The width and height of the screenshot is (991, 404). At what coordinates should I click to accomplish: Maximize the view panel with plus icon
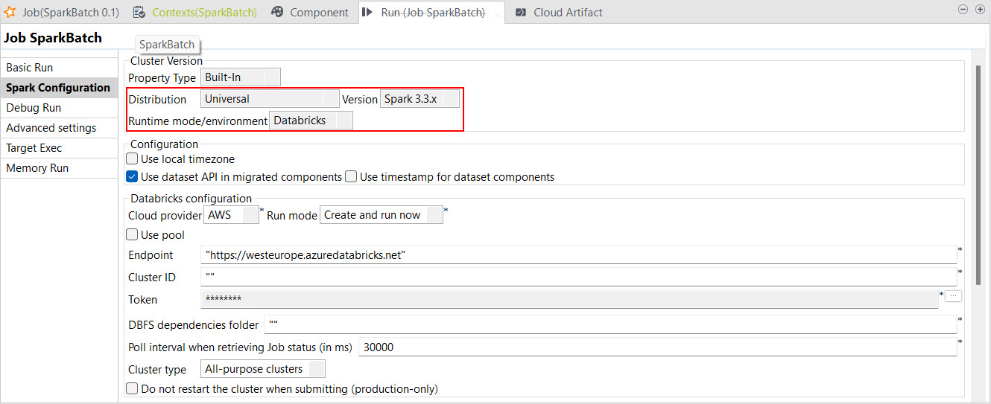point(978,9)
